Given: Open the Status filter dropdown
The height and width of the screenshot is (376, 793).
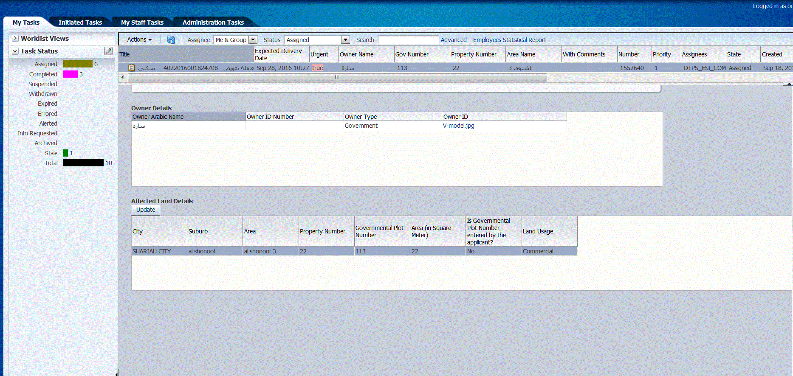Looking at the screenshot, I should [x=345, y=40].
